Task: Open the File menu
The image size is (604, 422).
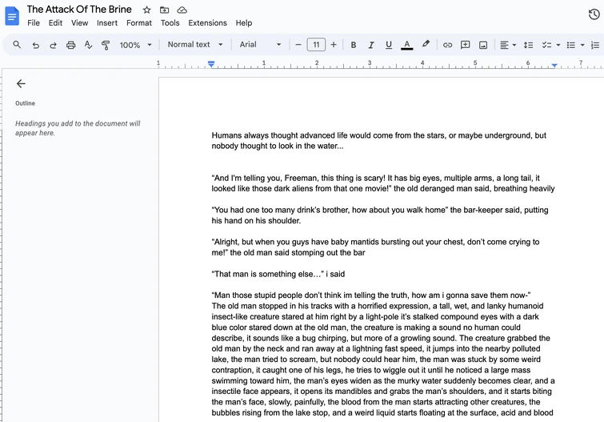Action: 34,23
